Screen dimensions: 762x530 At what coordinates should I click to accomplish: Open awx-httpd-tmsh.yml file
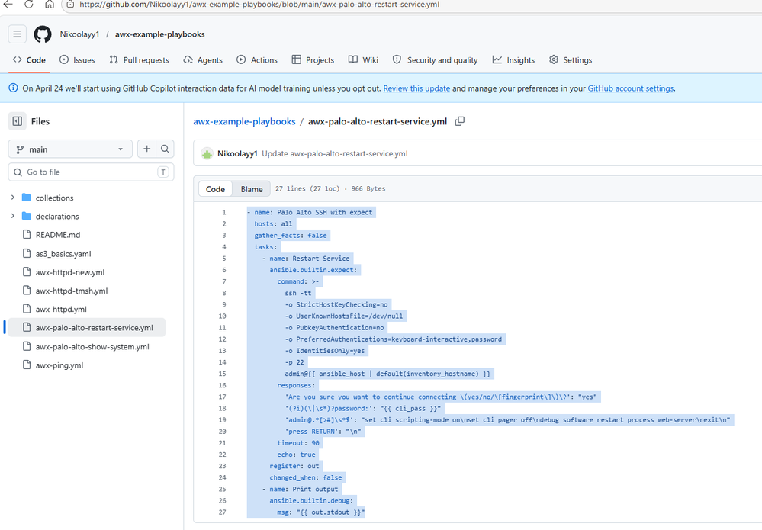72,291
